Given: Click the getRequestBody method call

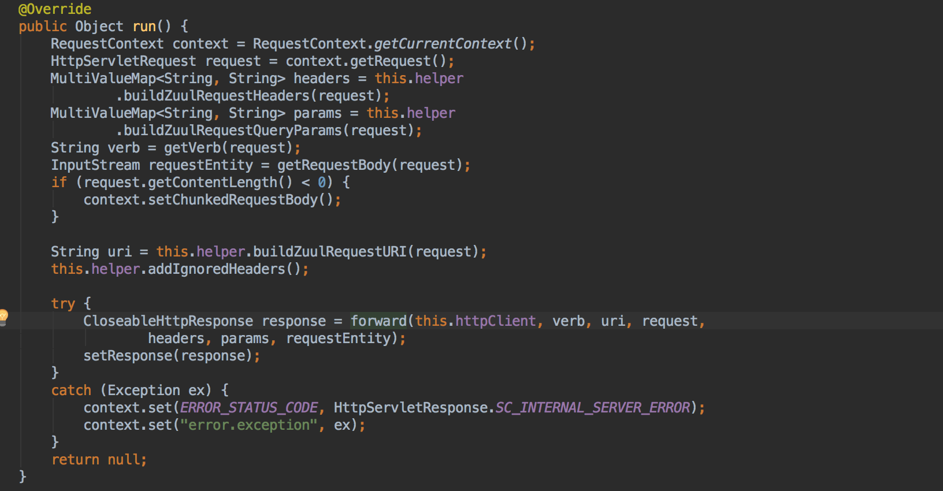Looking at the screenshot, I should click(x=334, y=165).
